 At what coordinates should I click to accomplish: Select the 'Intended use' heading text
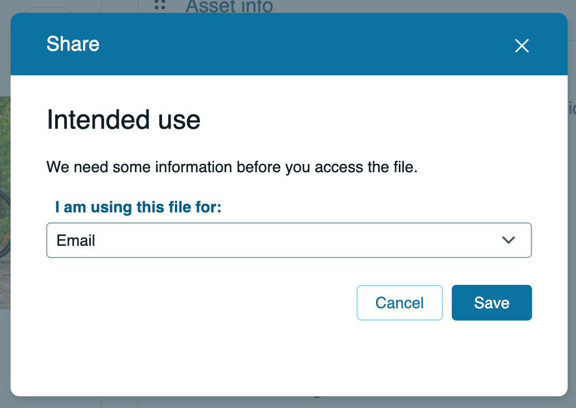point(124,120)
